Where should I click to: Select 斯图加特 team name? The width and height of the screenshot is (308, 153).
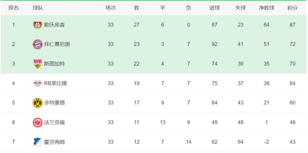(x=55, y=64)
